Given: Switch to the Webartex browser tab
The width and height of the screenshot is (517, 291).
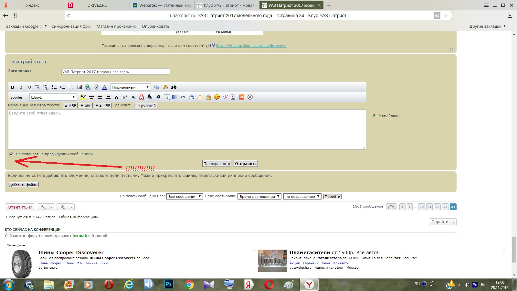Looking at the screenshot, I should 162,5.
